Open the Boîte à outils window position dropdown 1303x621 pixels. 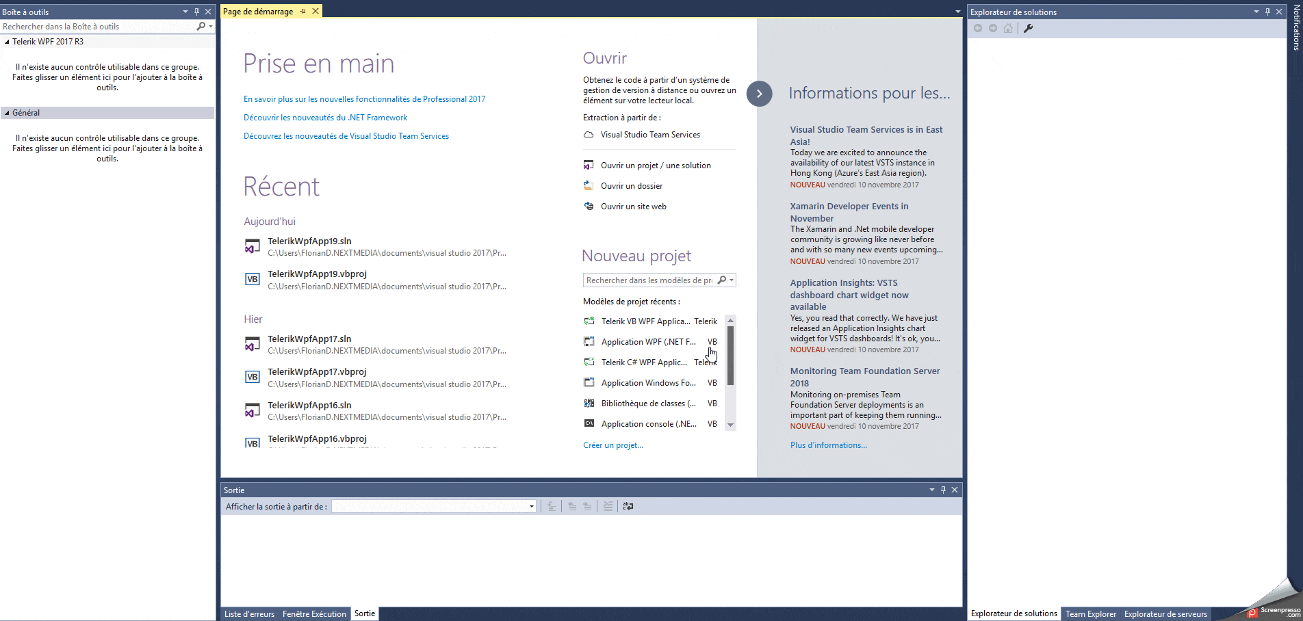pyautogui.click(x=185, y=12)
